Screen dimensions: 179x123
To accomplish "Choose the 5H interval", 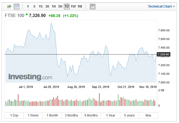I will click(x=60, y=6).
